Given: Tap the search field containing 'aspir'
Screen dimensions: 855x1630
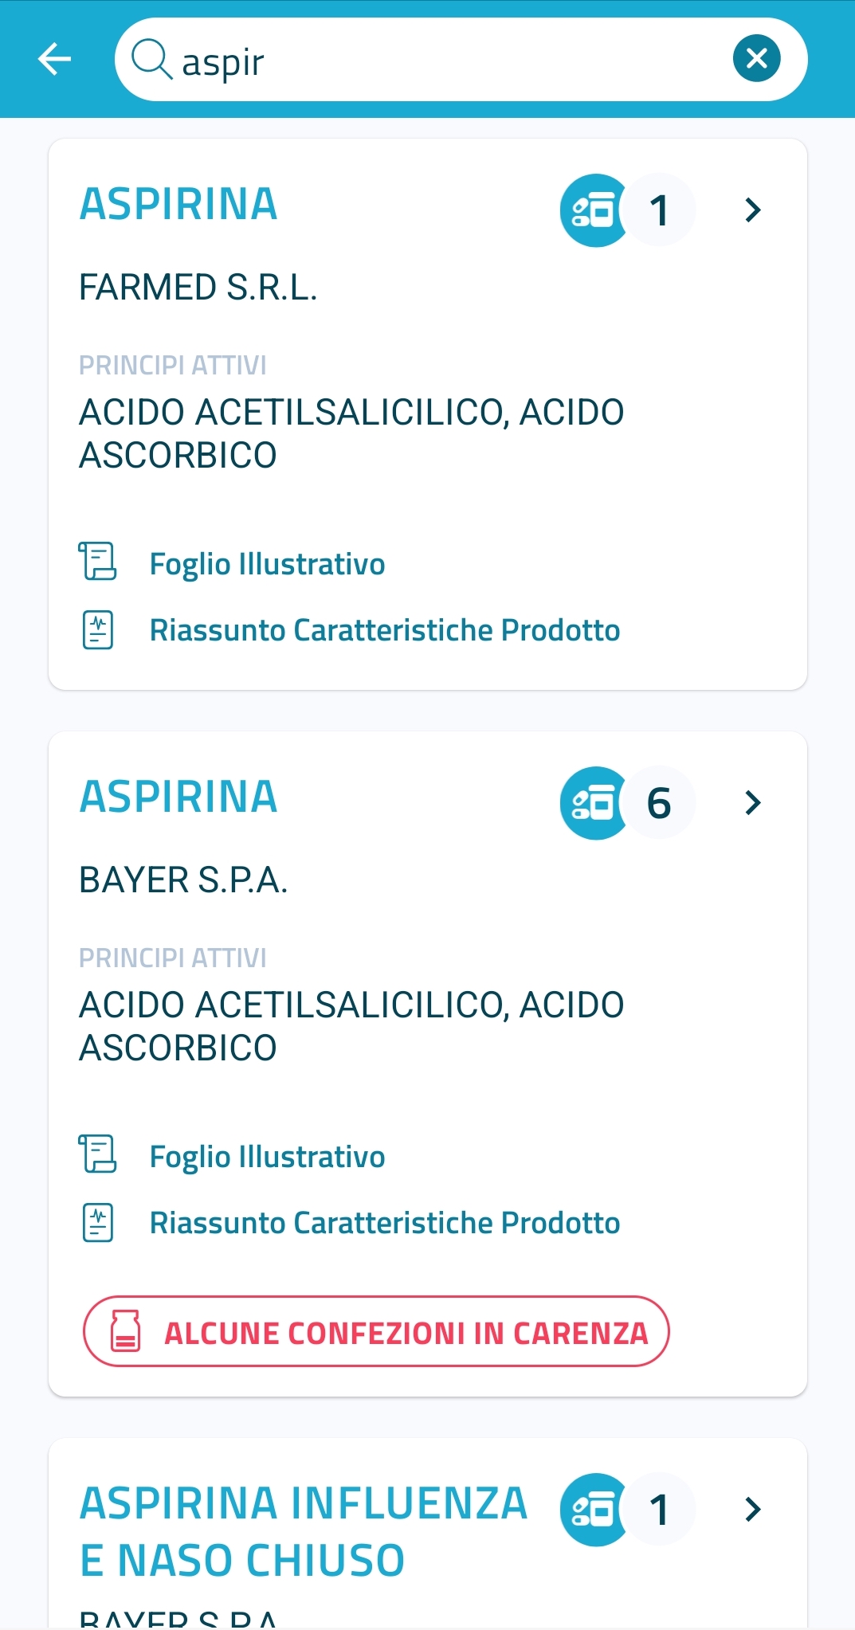Looking at the screenshot, I should coord(446,61).
